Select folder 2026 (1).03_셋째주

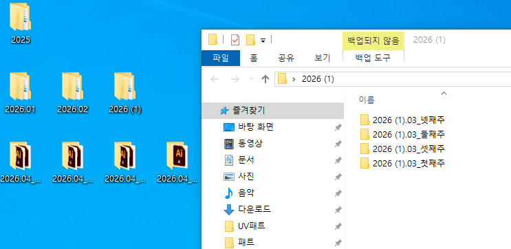coord(403,149)
